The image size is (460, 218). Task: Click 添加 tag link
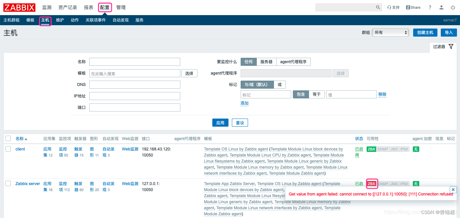[x=245, y=103]
